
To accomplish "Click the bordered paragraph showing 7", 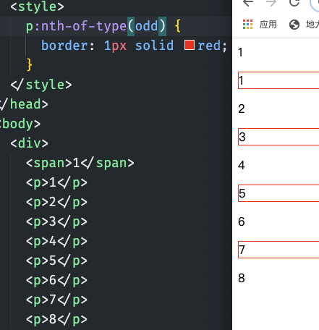I will [x=278, y=250].
